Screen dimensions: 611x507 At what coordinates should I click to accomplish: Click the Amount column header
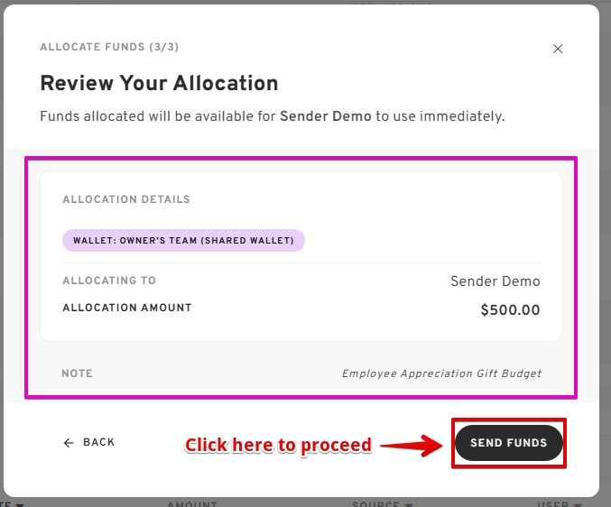click(x=192, y=503)
